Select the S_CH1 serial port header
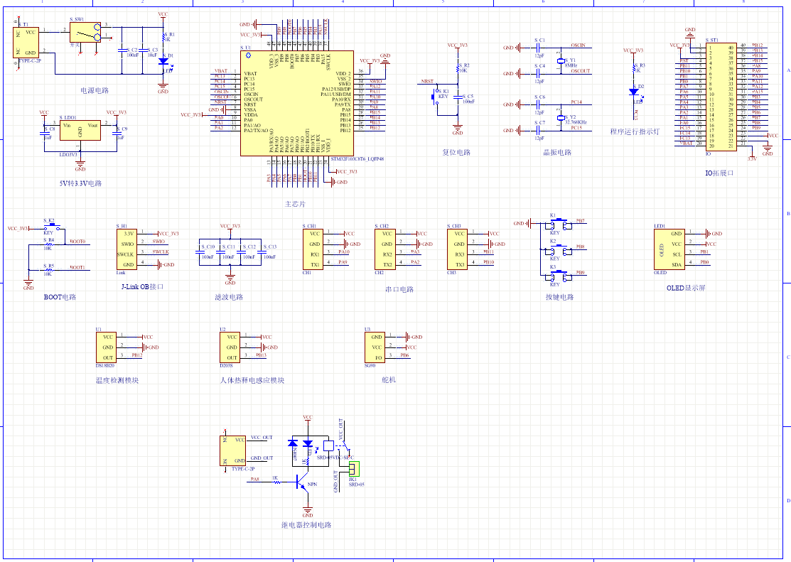The height and width of the screenshot is (562, 791). point(312,249)
